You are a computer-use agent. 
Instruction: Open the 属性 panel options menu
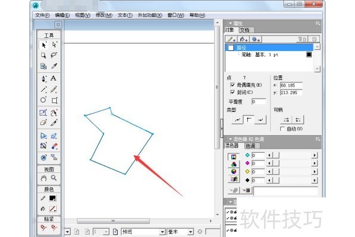(318, 23)
